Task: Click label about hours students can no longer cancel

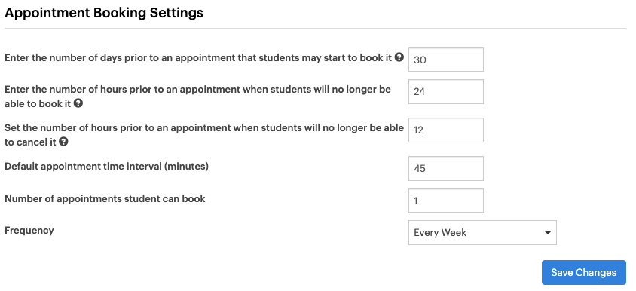Action: click(204, 135)
